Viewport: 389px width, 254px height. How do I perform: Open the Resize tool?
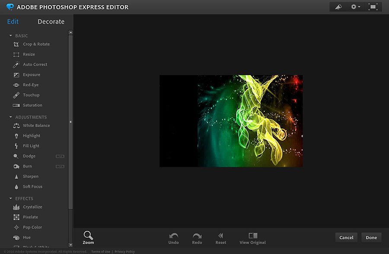point(29,54)
